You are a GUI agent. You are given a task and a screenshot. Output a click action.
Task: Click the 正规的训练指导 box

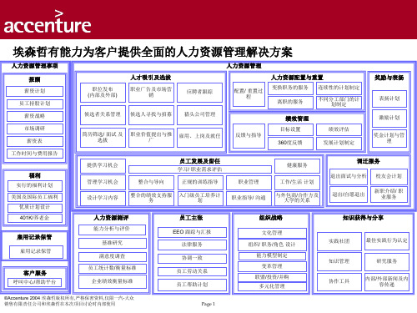point(200,183)
